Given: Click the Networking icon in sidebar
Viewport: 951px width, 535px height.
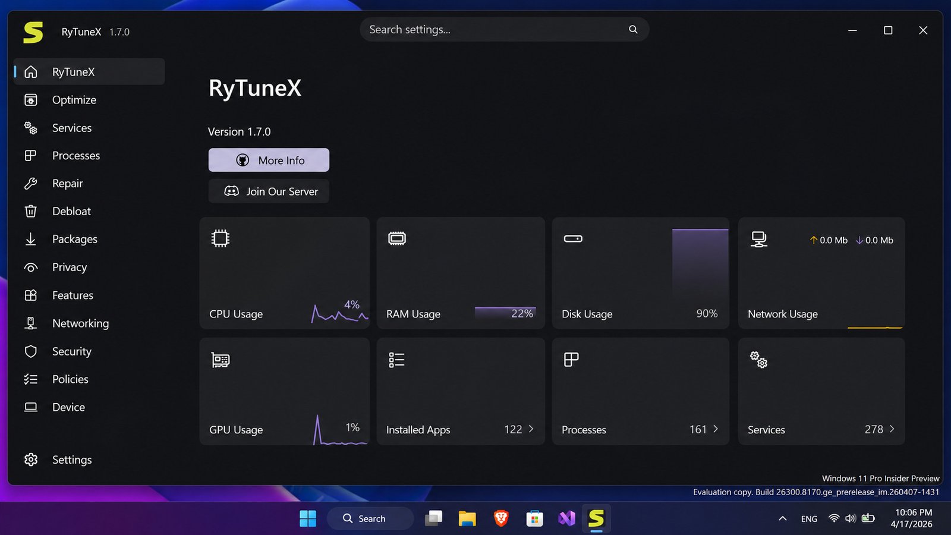Looking at the screenshot, I should click(x=31, y=323).
